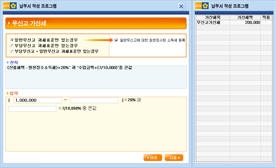Click NTS logo icon in left window
This screenshot has width=276, height=168.
click(10, 6)
